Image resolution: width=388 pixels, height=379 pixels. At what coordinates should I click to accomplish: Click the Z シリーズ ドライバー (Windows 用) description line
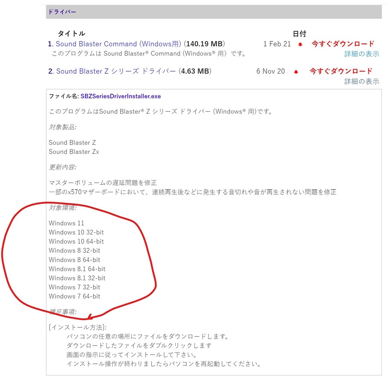point(160,112)
